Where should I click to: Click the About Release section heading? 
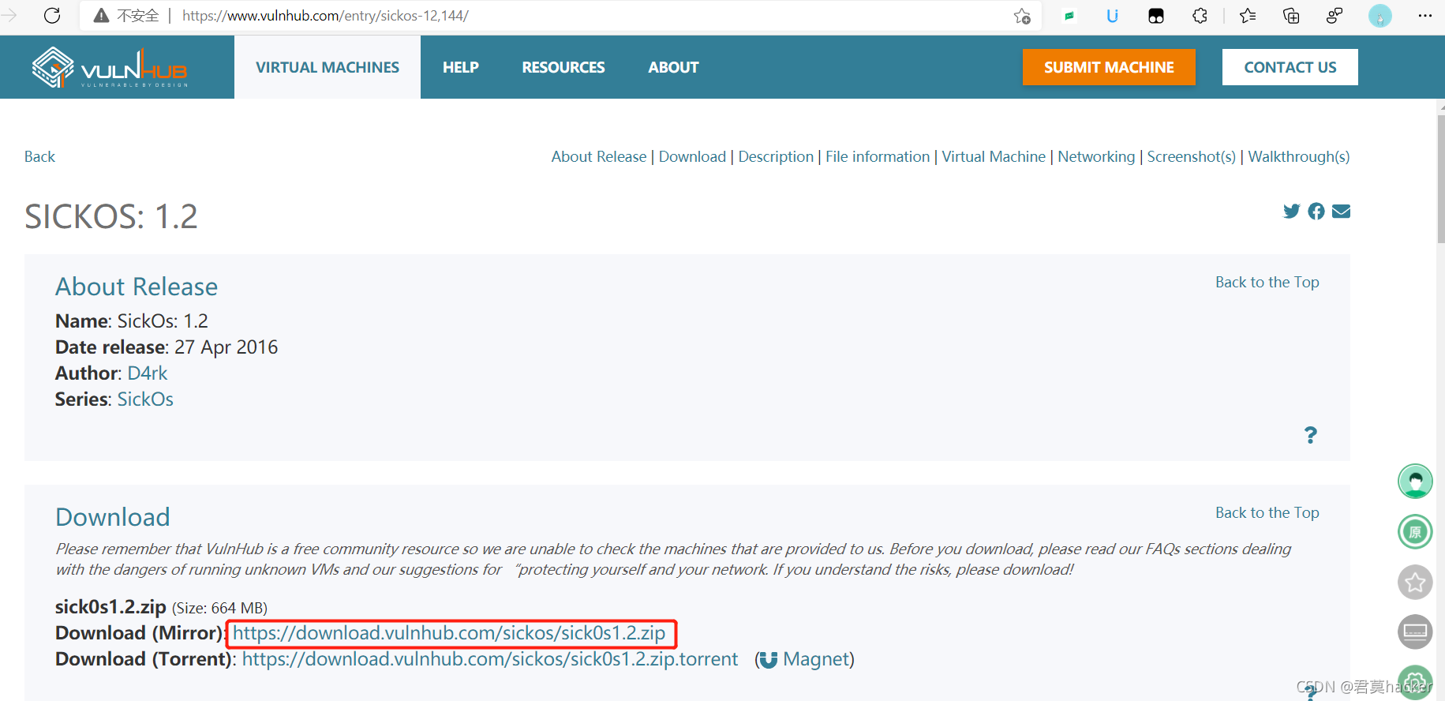pos(137,287)
